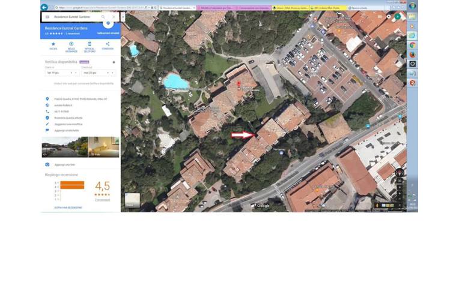Switch to the pink browser tab

pyautogui.click(x=215, y=8)
